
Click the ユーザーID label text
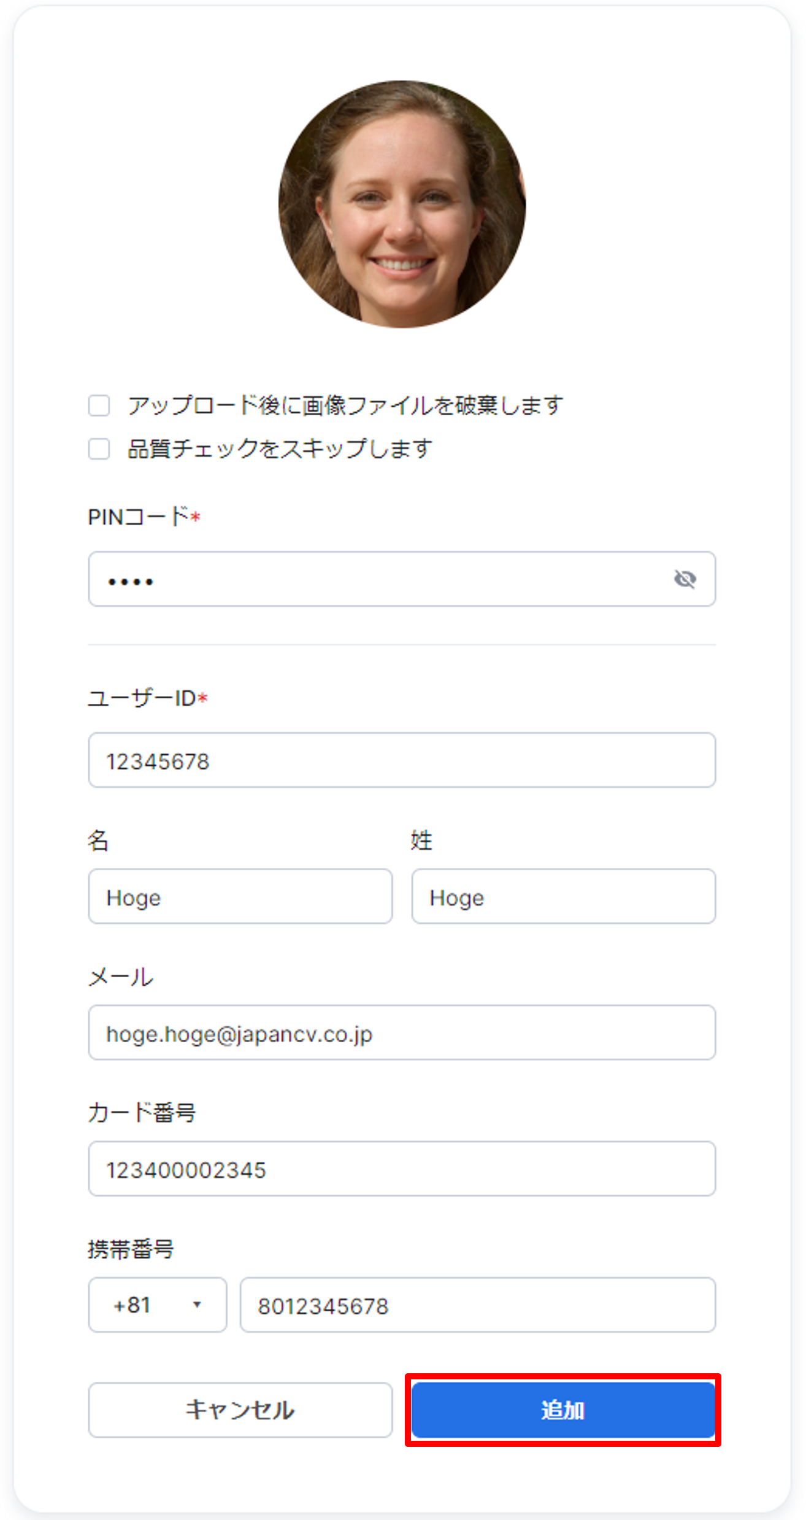point(139,700)
